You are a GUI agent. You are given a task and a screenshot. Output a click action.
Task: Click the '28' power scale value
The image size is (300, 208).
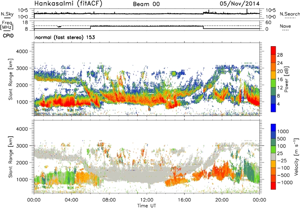click(280, 55)
